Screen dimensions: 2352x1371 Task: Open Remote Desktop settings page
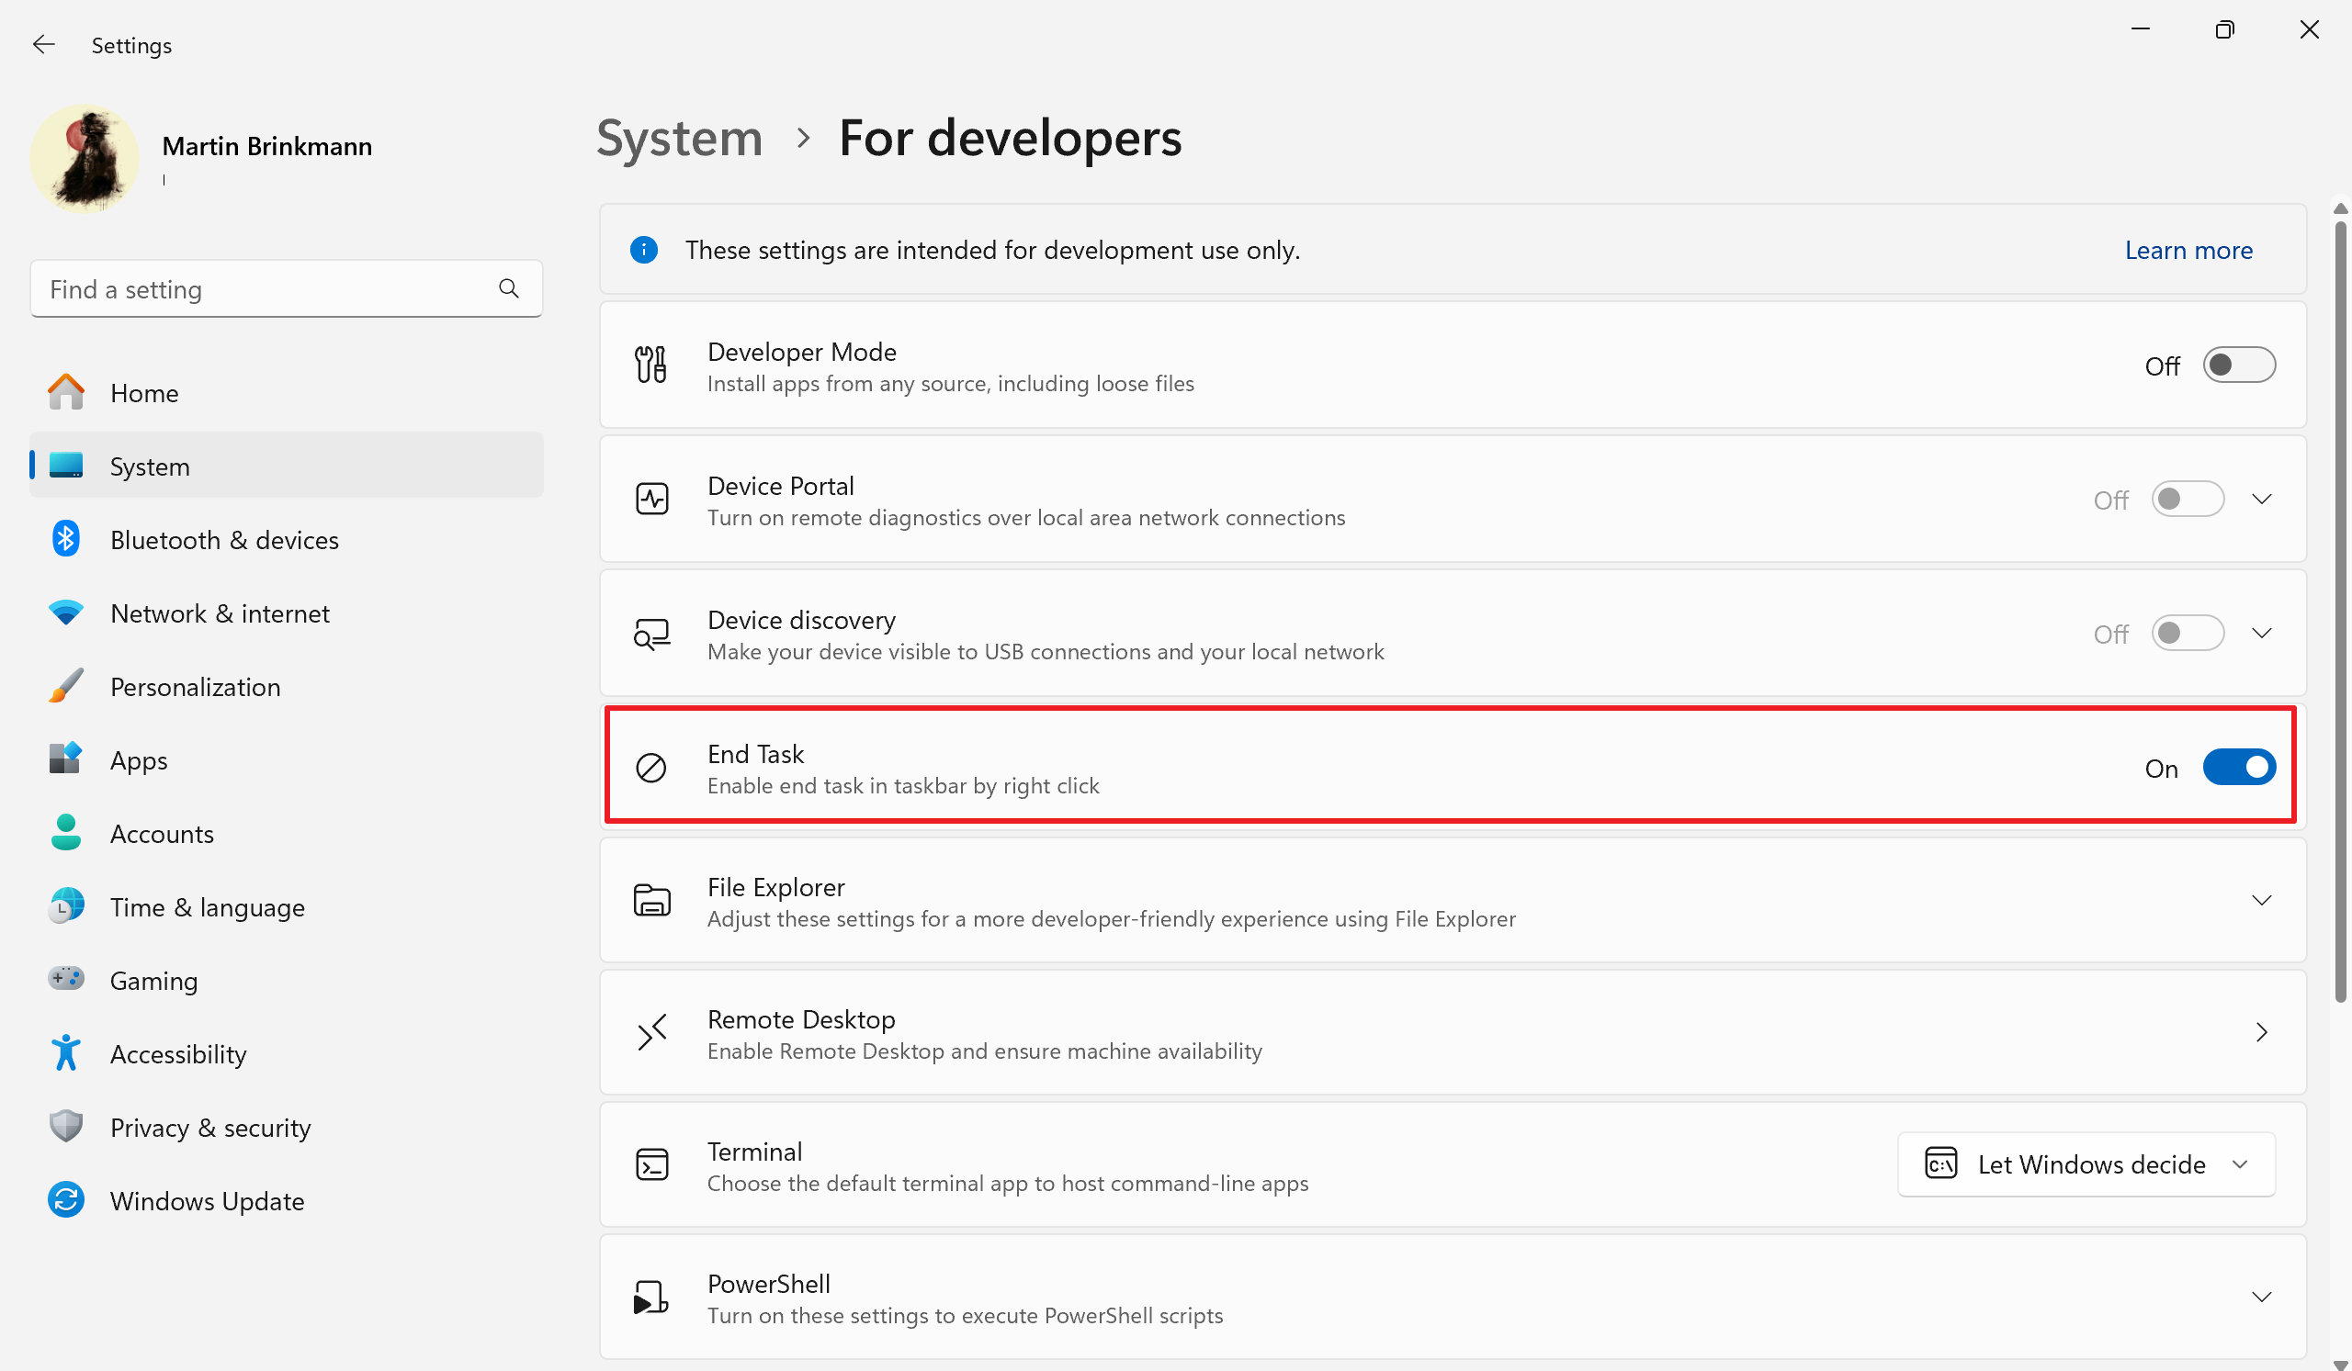tap(2261, 1032)
